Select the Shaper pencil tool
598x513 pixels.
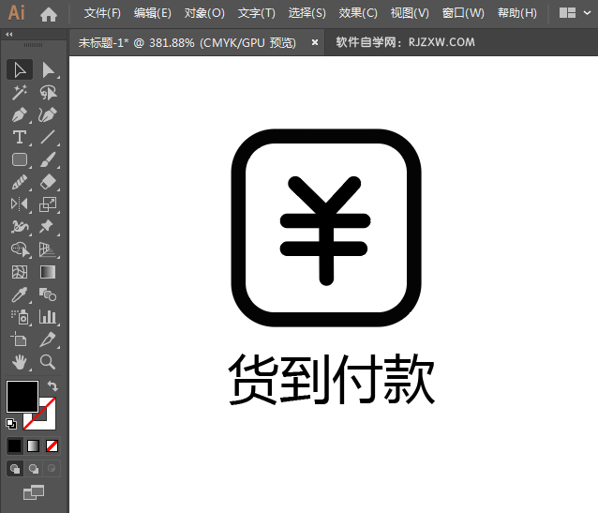pos(20,182)
